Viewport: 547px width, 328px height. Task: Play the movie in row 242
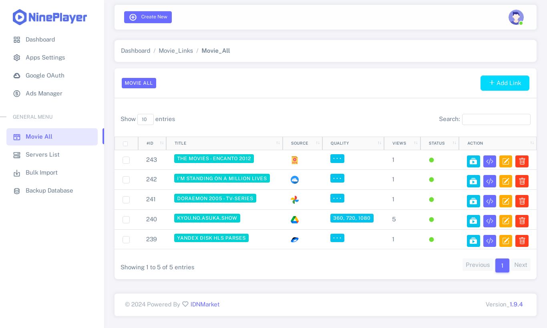tap(473, 181)
